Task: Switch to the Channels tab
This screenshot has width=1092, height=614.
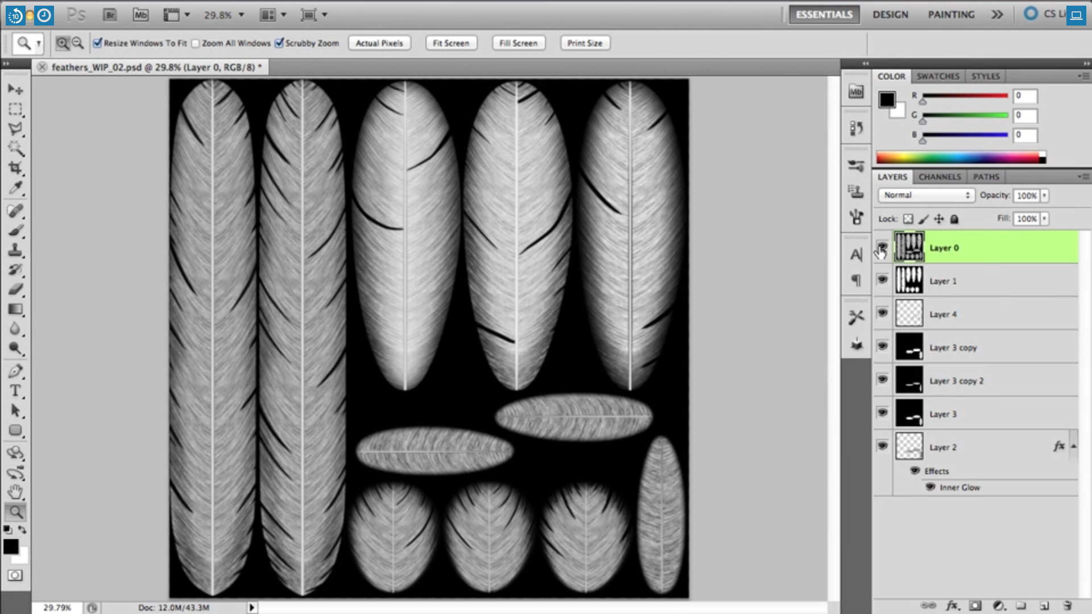Action: tap(940, 177)
